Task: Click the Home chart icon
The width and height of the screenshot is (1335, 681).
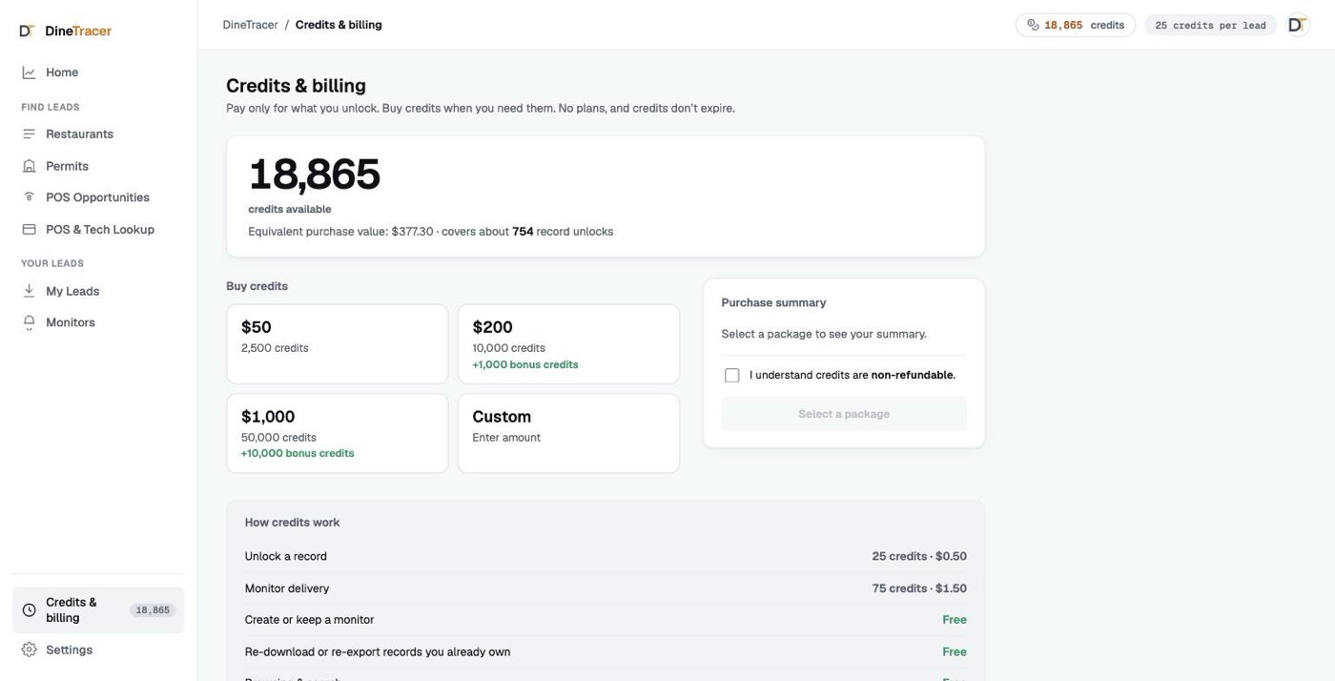Action: [x=29, y=72]
